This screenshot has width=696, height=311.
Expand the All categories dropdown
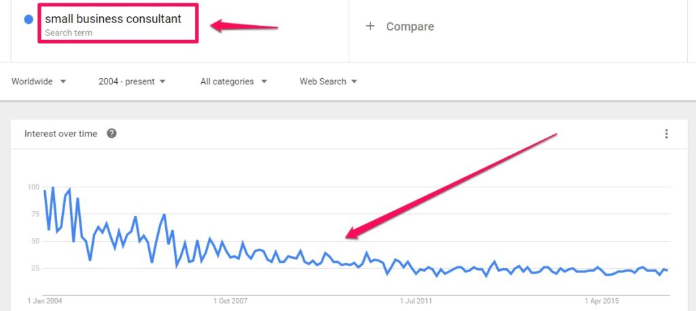[234, 81]
